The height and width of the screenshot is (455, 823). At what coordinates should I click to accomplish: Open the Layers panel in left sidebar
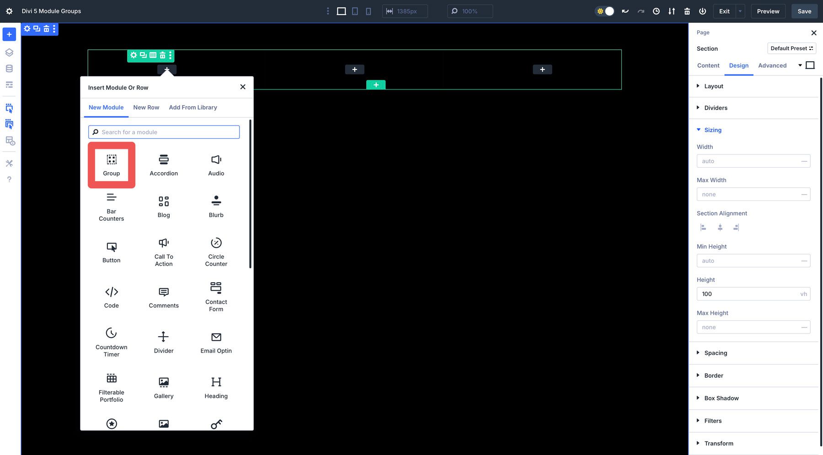pyautogui.click(x=9, y=52)
